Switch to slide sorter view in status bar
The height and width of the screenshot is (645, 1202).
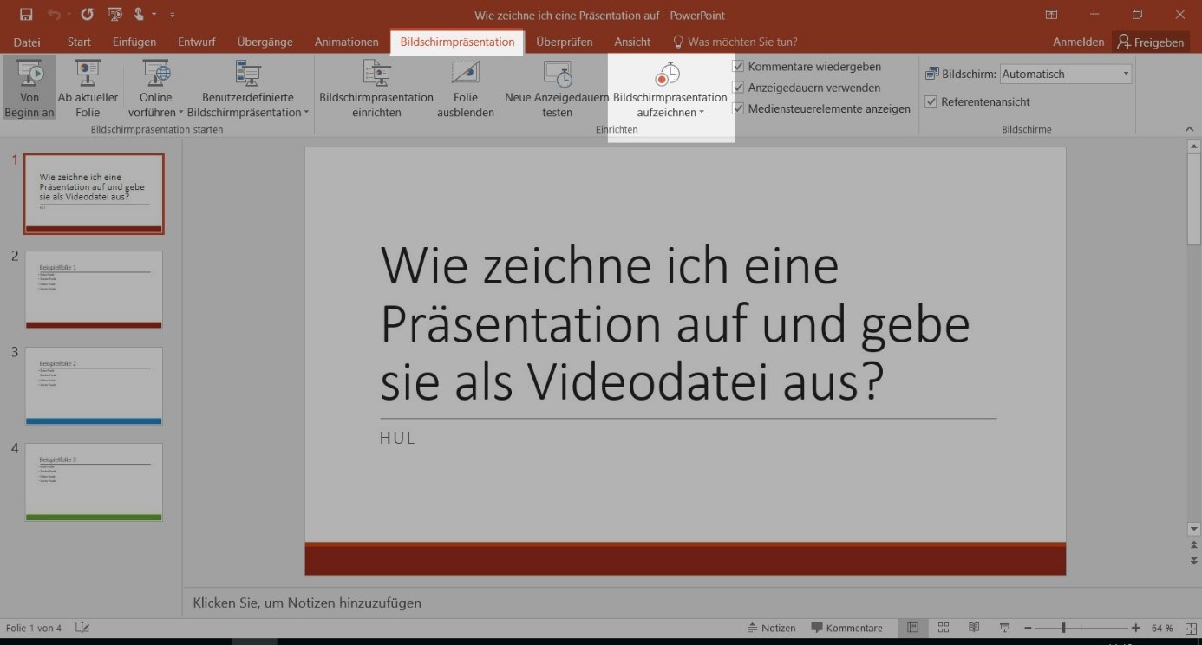pos(944,628)
